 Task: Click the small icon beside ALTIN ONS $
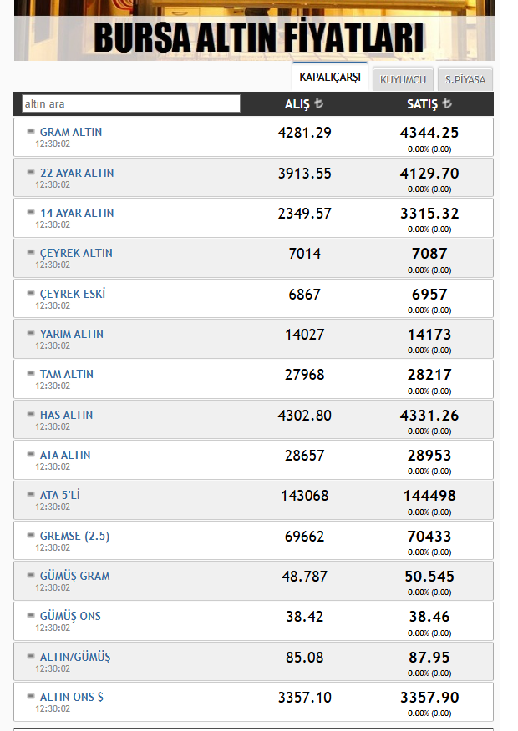(x=31, y=696)
